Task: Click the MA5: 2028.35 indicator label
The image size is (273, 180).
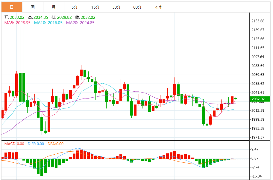Action: tap(17, 23)
